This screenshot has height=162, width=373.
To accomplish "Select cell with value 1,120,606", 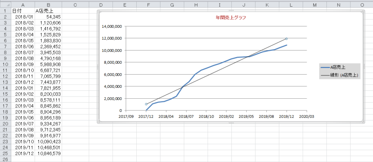I will tap(48, 23).
